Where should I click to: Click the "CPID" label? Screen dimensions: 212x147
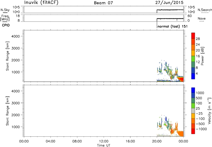point(6,25)
